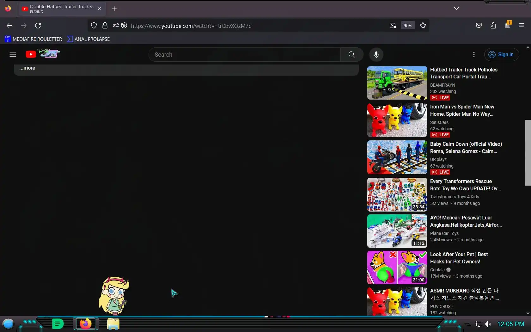Open Every Transformers Rescue Bots title

[465, 185]
